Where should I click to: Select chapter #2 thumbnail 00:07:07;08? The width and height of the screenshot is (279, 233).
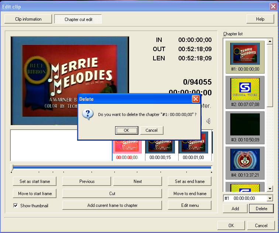point(245,92)
